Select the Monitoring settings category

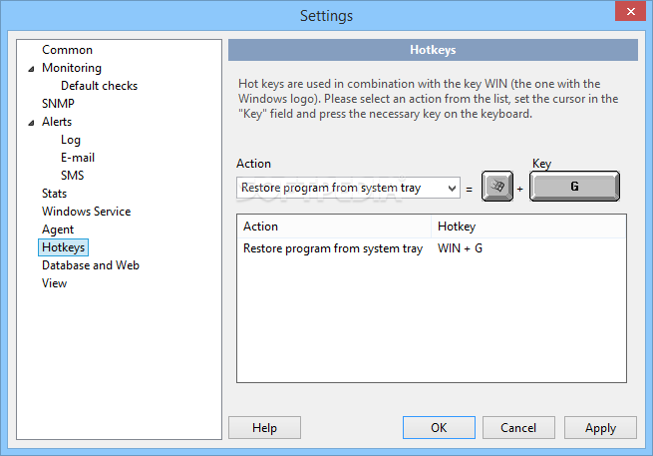tap(72, 68)
